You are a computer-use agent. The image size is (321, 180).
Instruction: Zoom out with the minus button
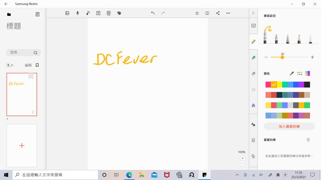[x=243, y=164]
